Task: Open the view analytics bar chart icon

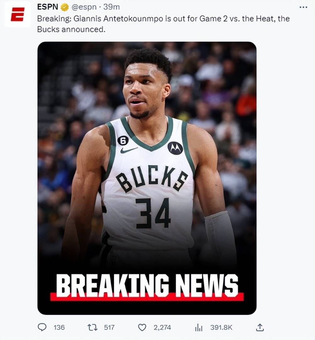Action: point(199,327)
